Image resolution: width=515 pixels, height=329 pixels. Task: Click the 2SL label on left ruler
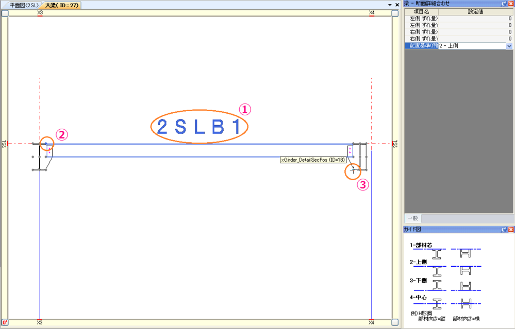click(4, 144)
